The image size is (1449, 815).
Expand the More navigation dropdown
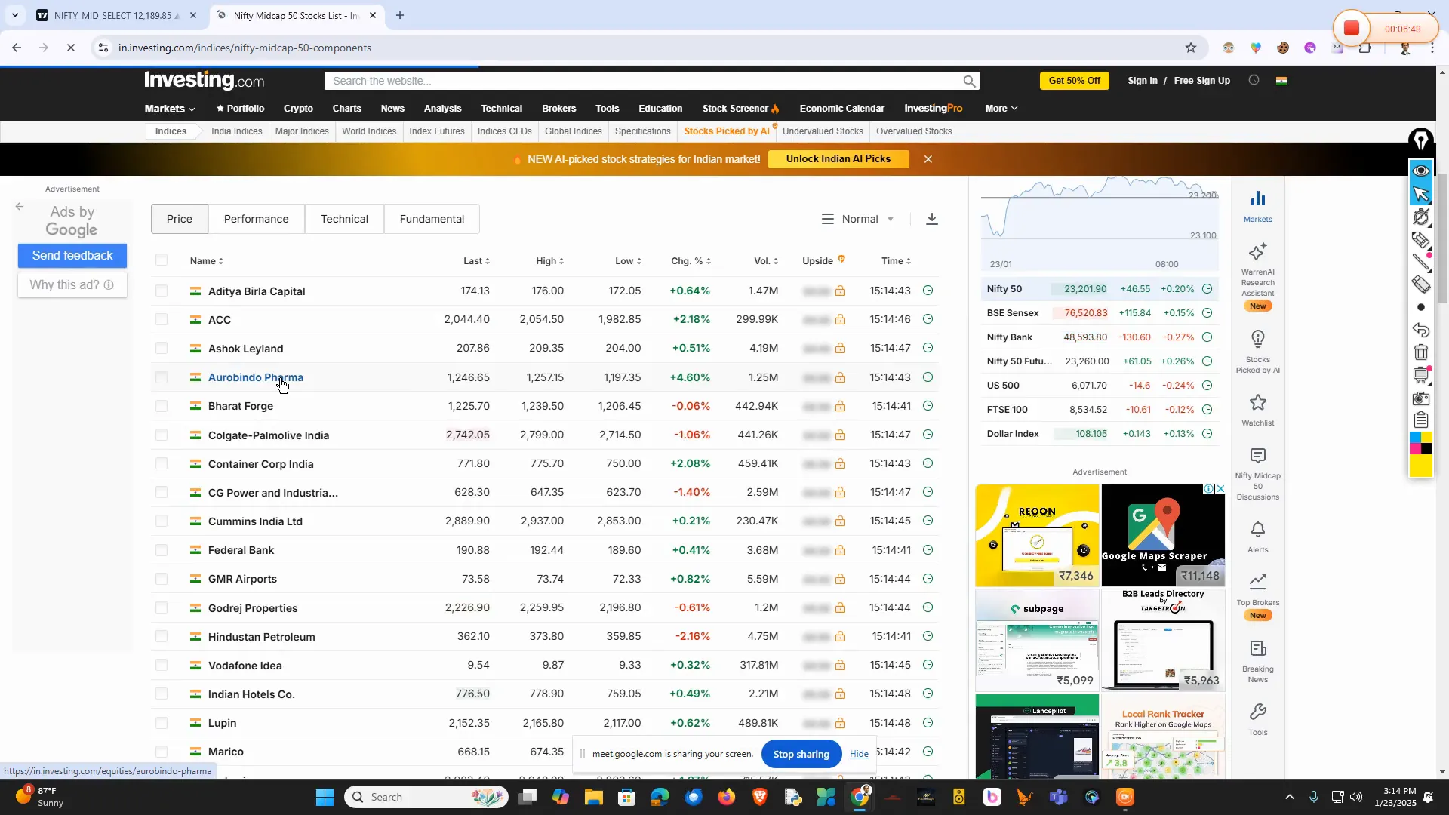tap(1001, 108)
